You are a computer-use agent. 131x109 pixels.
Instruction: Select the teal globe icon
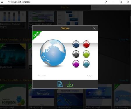point(86,64)
